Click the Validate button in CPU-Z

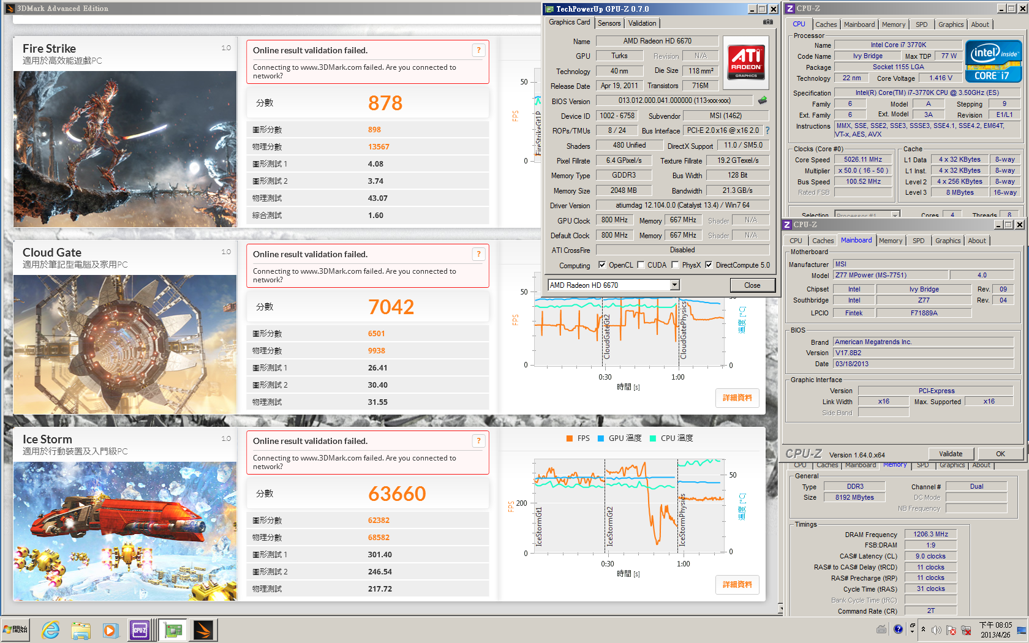[x=950, y=454]
